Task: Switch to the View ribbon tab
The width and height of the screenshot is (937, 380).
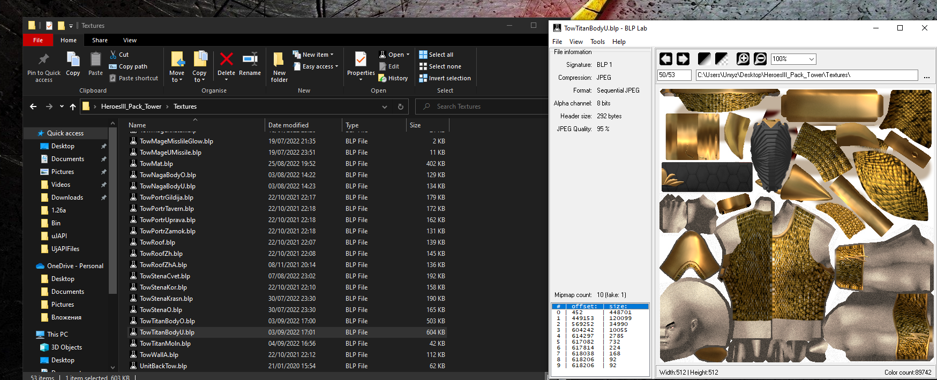Action: [130, 40]
